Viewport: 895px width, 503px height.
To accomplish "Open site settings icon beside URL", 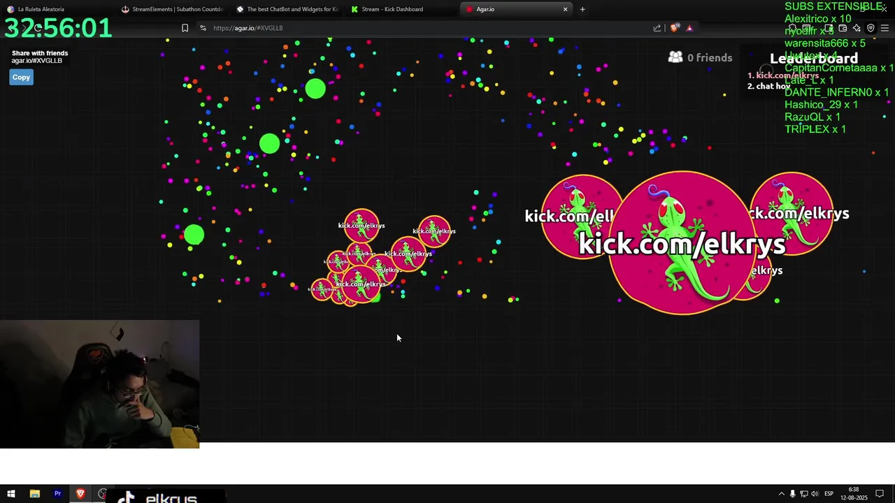I will [x=203, y=28].
